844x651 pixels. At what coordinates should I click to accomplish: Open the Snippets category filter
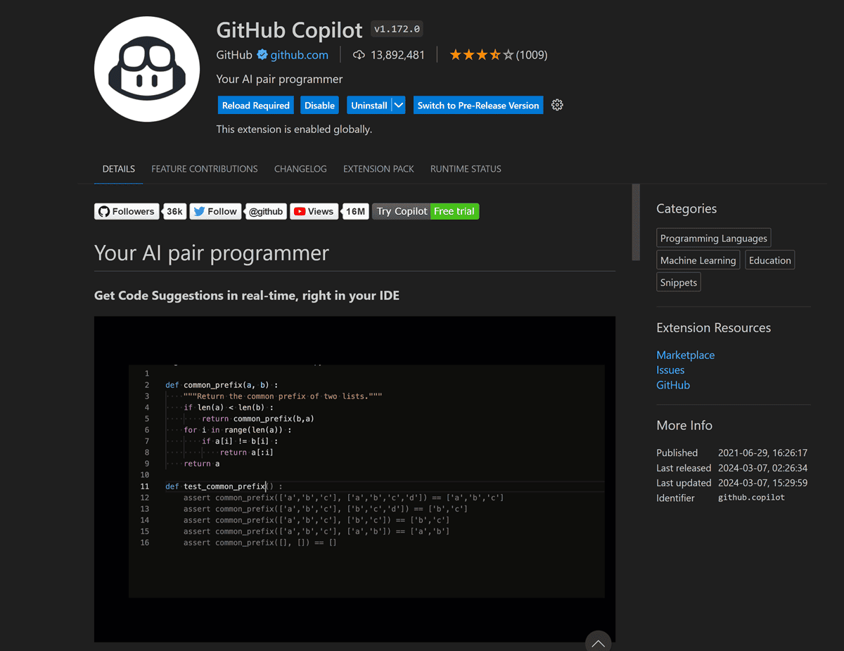point(678,282)
